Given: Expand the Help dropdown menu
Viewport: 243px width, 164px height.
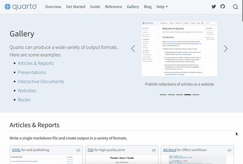Looking at the screenshot, I should coord(162,7).
